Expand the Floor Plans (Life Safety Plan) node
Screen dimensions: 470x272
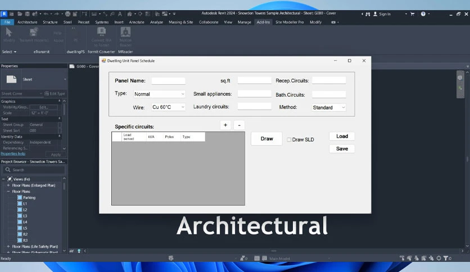click(x=8, y=246)
